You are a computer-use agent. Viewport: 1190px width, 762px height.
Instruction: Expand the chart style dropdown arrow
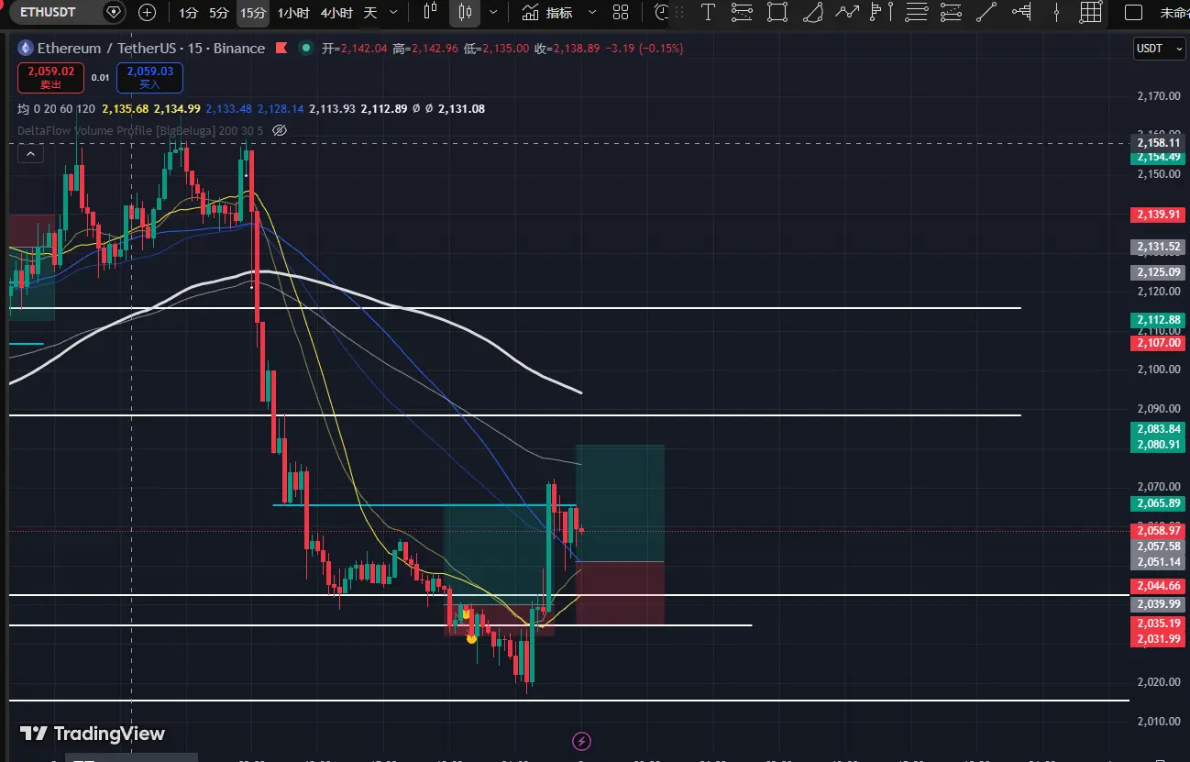[x=494, y=13]
